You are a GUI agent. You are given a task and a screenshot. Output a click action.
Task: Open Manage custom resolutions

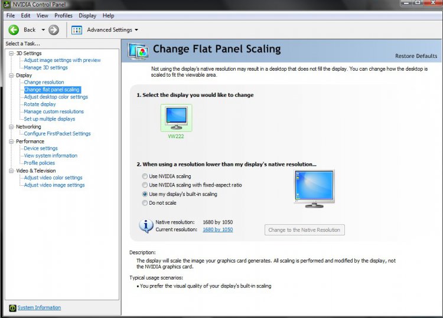pyautogui.click(x=54, y=112)
